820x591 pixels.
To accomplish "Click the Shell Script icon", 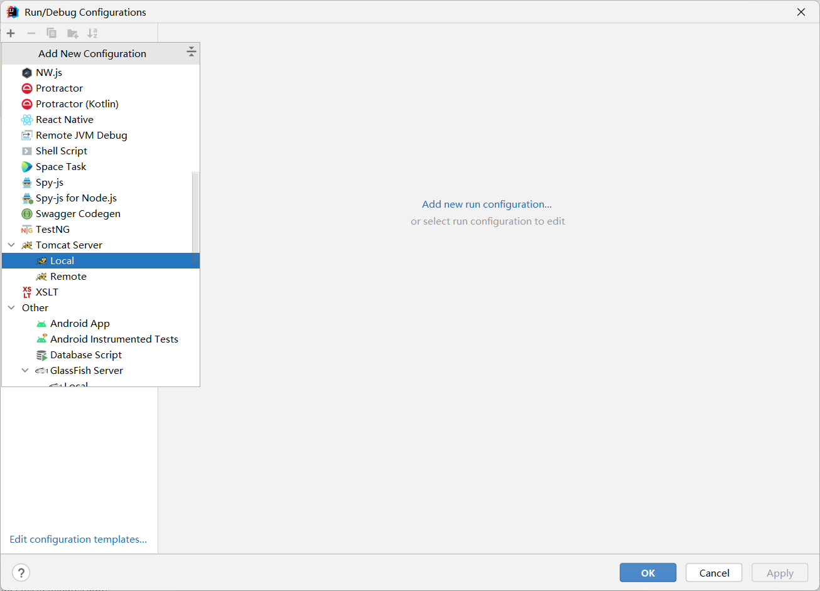I will click(x=26, y=151).
